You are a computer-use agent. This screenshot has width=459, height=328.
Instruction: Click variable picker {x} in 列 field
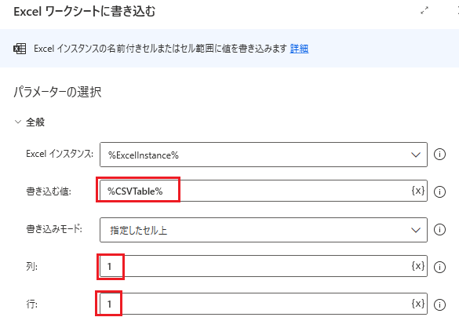click(417, 266)
